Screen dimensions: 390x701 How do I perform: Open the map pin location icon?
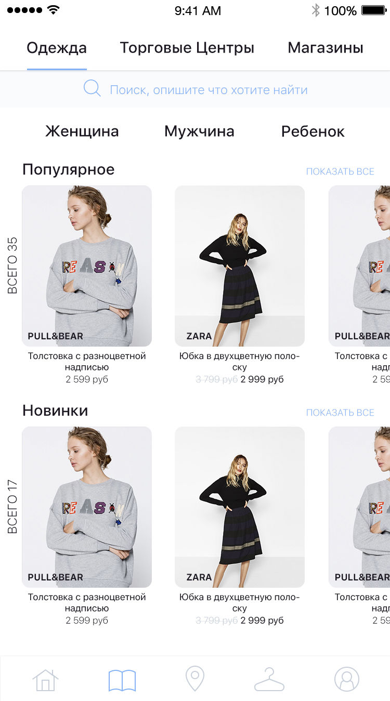tap(195, 679)
